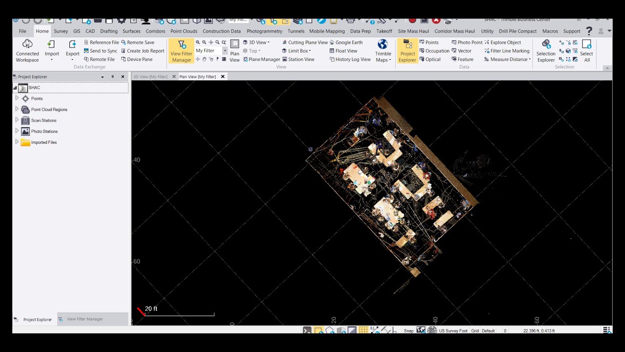
Task: Expand the Points tree node
Action: [17, 98]
